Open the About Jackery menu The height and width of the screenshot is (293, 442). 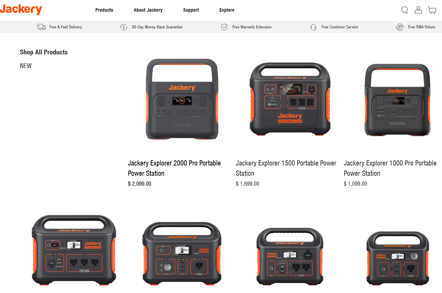(148, 10)
